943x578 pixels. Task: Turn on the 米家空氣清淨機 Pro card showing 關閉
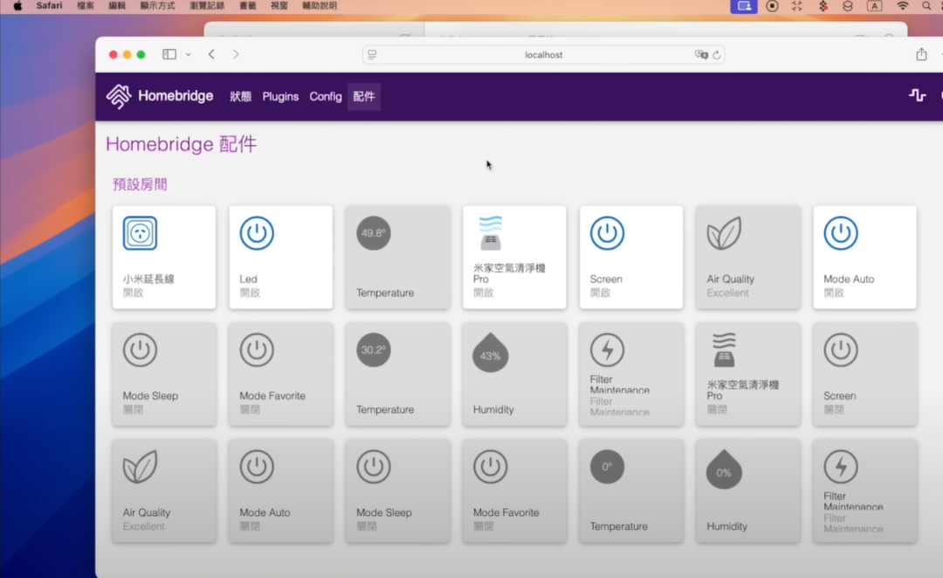747,374
